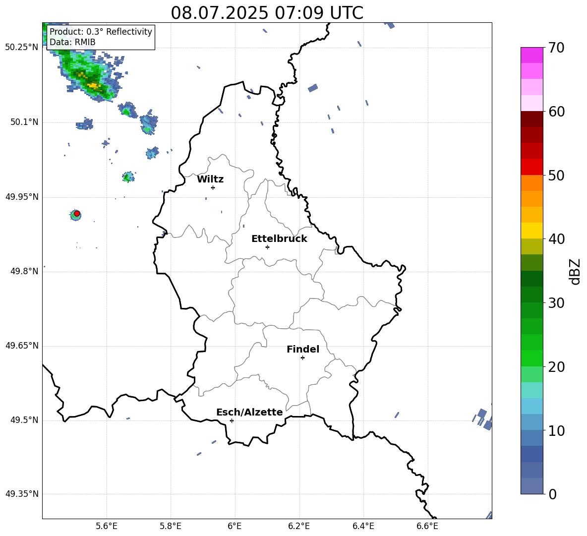The image size is (587, 536).
Task: Click the colorbar tick value 0
Action: coord(553,494)
